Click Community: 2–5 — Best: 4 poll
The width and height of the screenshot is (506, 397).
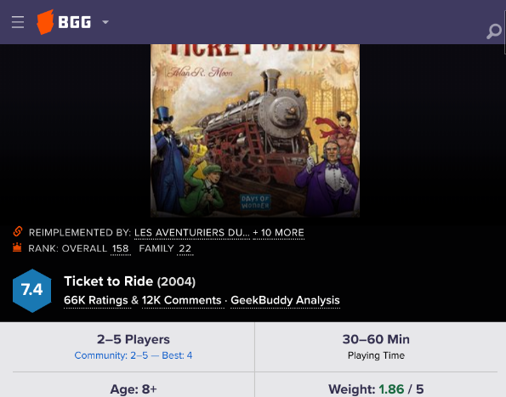point(134,355)
